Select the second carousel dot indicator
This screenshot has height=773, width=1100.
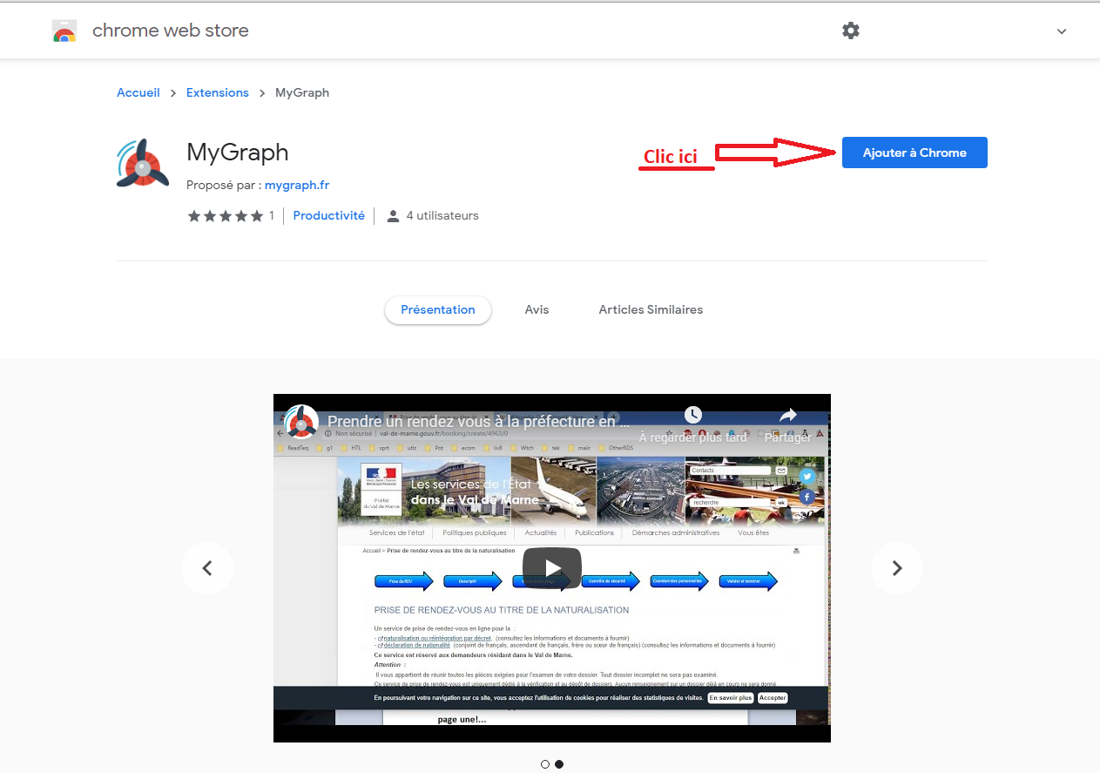tap(559, 764)
